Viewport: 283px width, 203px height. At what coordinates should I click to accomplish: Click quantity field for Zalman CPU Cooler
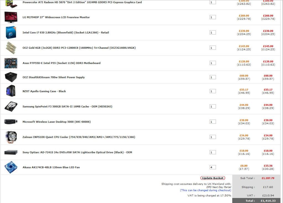pos(213,137)
